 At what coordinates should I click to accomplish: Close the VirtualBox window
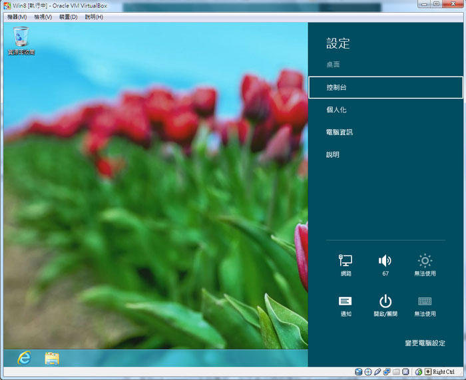tap(453, 4)
